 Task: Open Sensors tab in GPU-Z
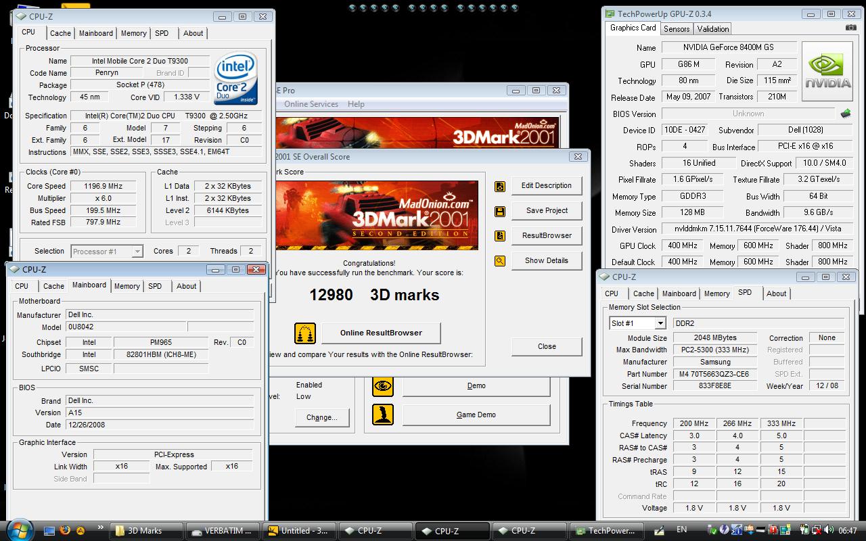677,29
